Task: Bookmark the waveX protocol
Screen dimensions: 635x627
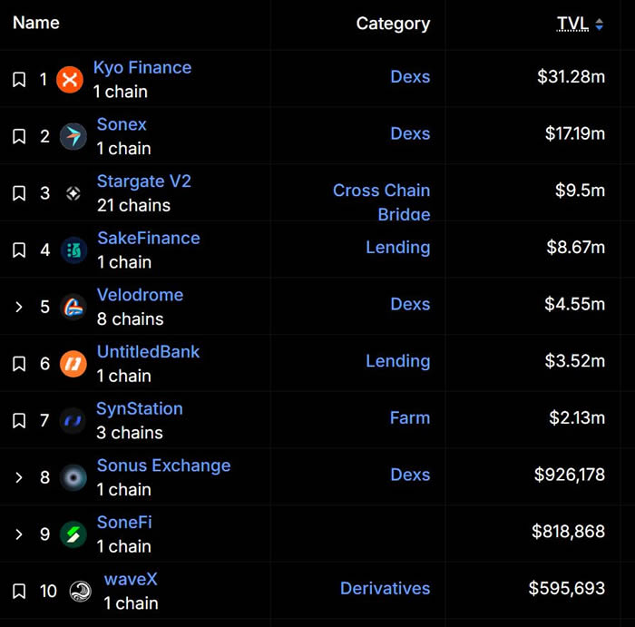Action: tap(19, 592)
